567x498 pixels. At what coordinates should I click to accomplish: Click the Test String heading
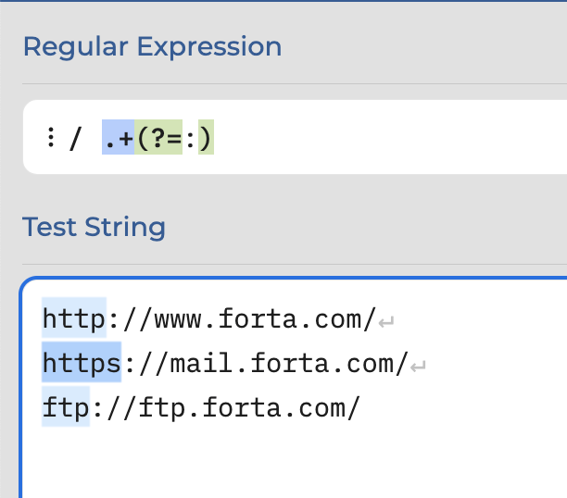coord(94,227)
